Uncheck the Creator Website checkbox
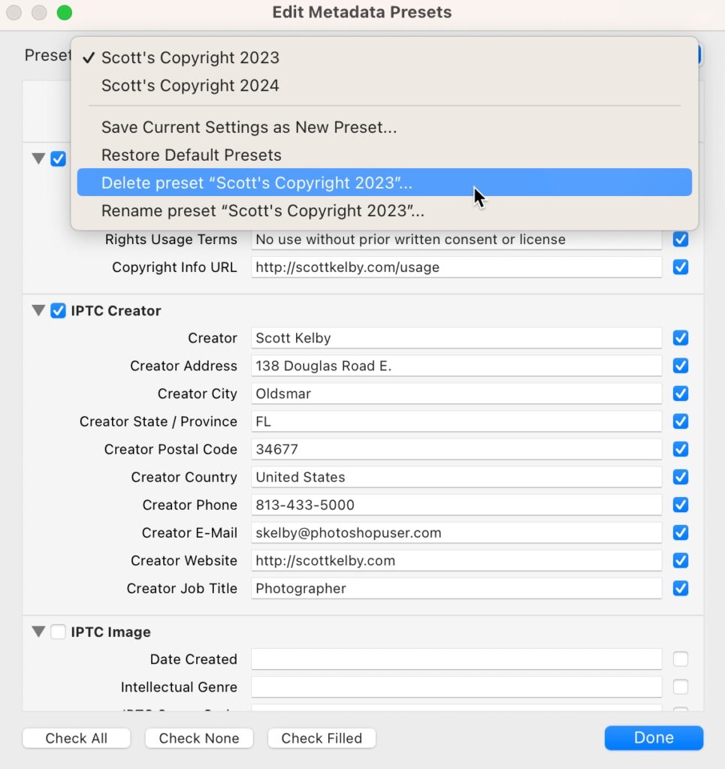Screen dimensions: 725x769 click(681, 560)
